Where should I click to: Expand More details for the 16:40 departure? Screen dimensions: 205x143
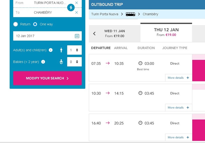pyautogui.click(x=178, y=137)
